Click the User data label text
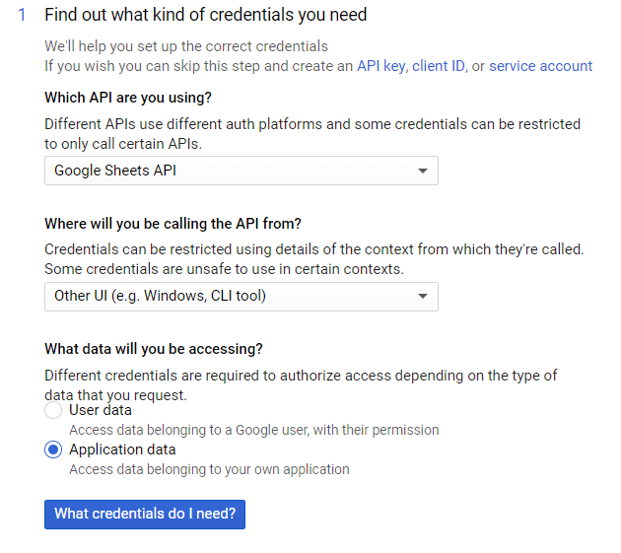The width and height of the screenshot is (621, 553). click(x=101, y=410)
